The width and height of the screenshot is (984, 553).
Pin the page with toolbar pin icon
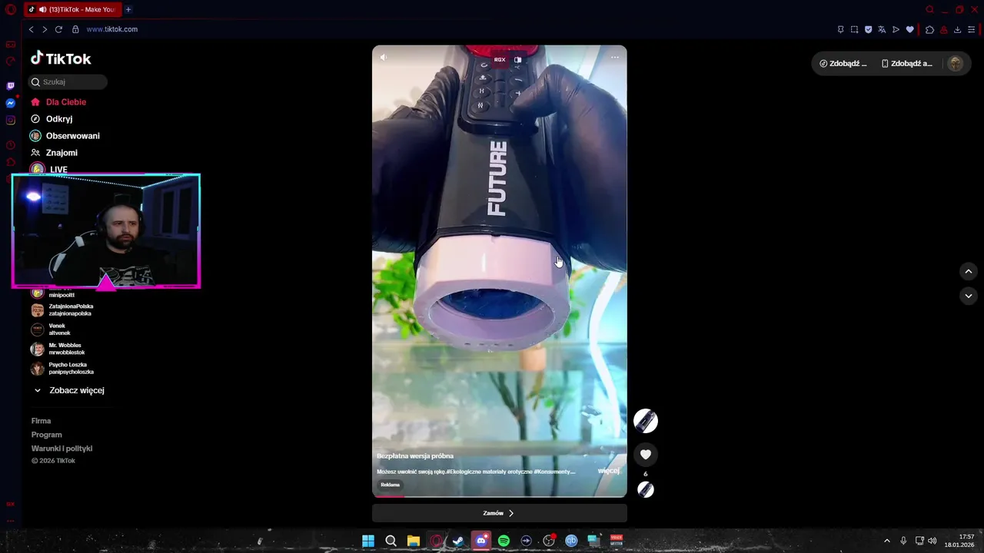(x=840, y=29)
